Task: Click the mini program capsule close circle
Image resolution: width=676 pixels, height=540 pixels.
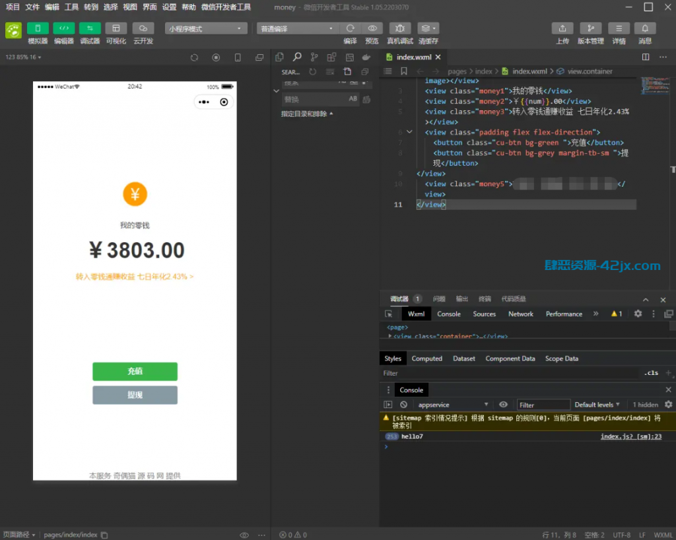Action: pos(224,102)
